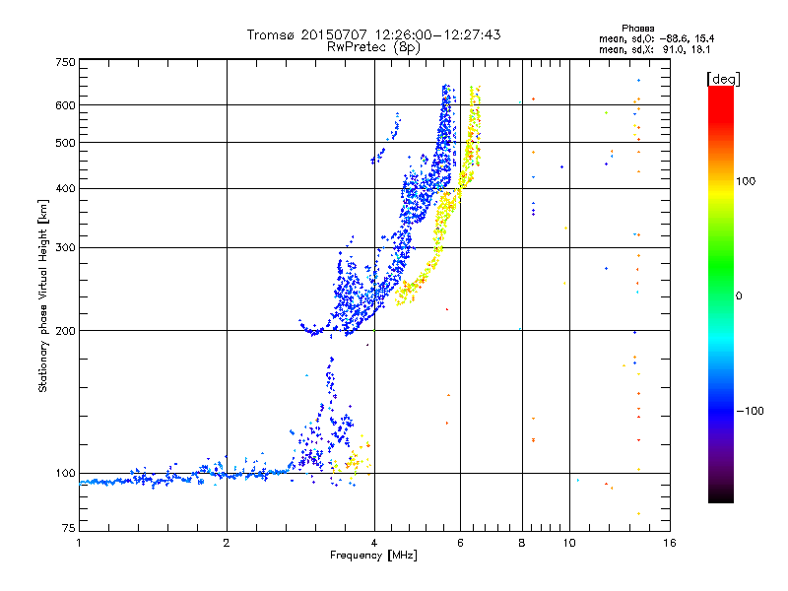Click the x-axis tick label '4'
The width and height of the screenshot is (788, 591).
click(x=374, y=543)
